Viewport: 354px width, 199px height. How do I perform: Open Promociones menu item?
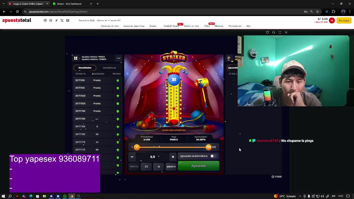[235, 26]
